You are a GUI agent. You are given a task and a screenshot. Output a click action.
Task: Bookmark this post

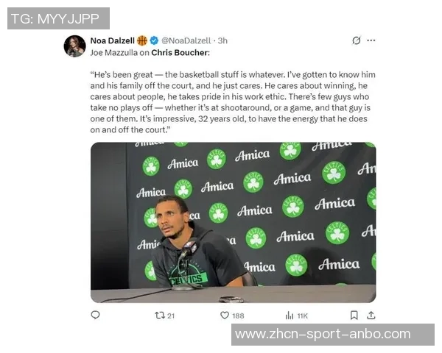click(x=354, y=315)
